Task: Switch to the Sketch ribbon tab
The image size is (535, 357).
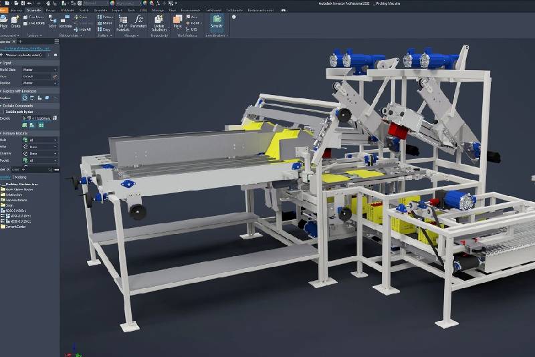Action: click(84, 11)
